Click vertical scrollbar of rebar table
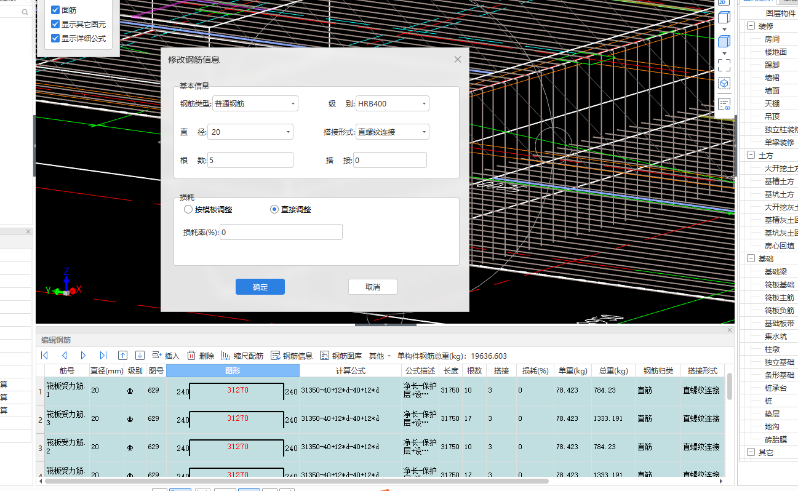798x491 pixels. (730, 386)
